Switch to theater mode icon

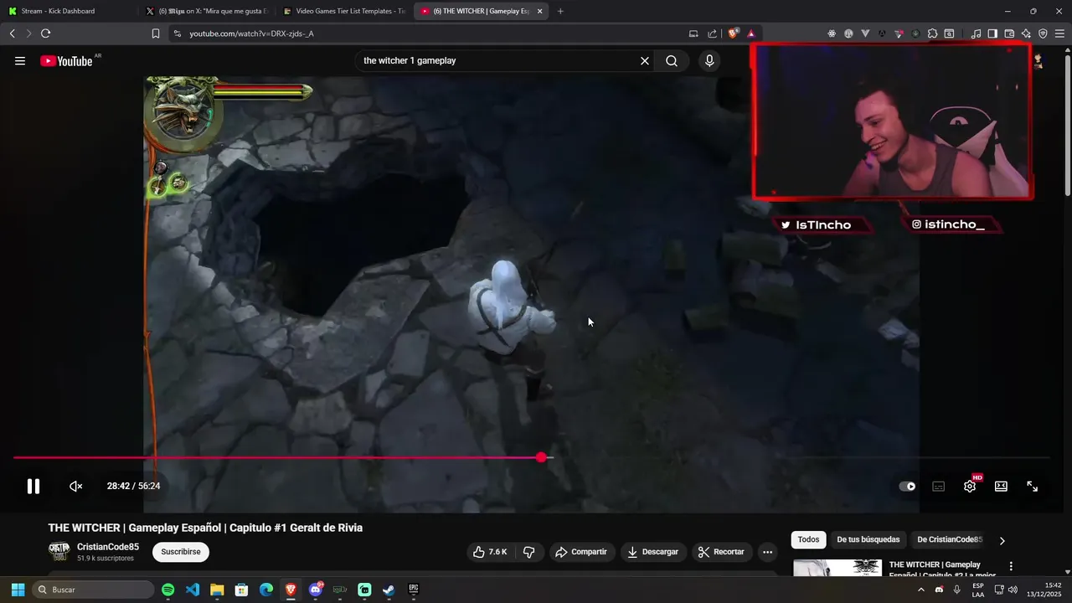pyautogui.click(x=1001, y=486)
